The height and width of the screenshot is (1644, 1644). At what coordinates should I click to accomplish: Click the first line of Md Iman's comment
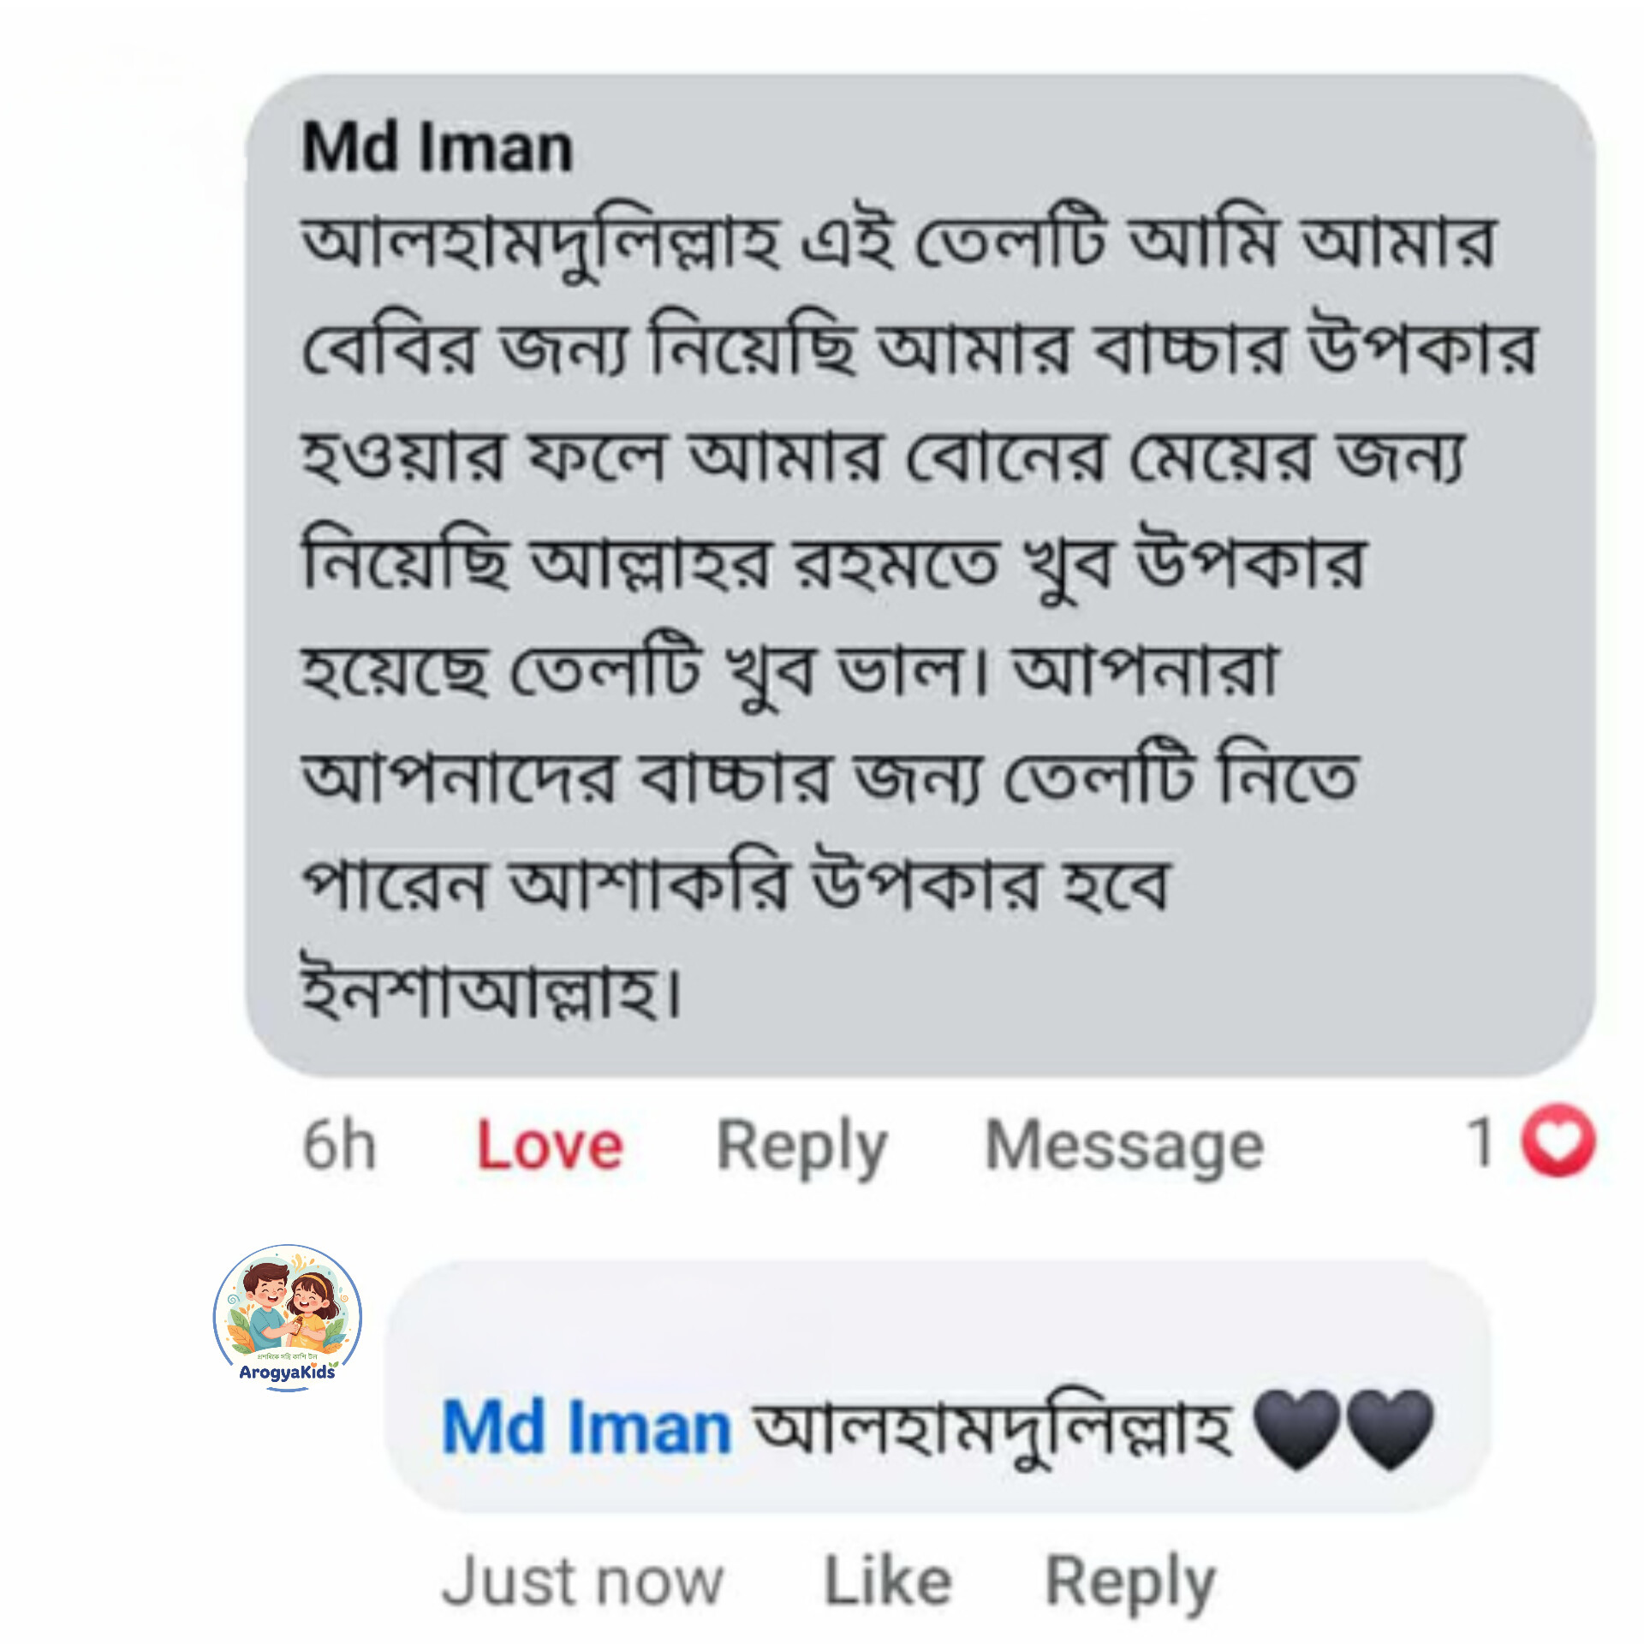[899, 241]
